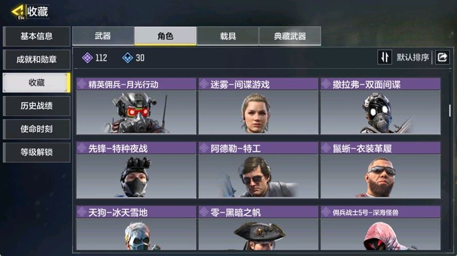Choose the 阿德勒-特工 character thumbnail

tap(258, 170)
